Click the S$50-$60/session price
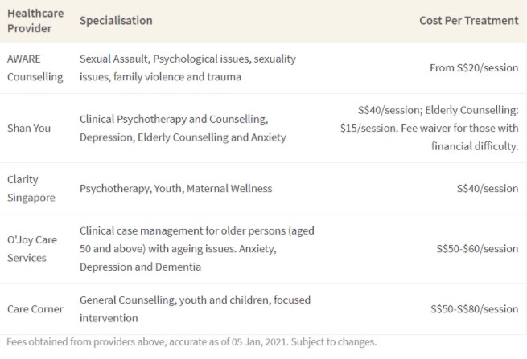The width and height of the screenshot is (527, 359). pos(477,249)
